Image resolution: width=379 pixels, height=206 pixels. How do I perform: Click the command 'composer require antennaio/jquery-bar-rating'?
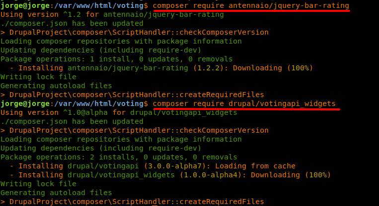coord(251,5)
